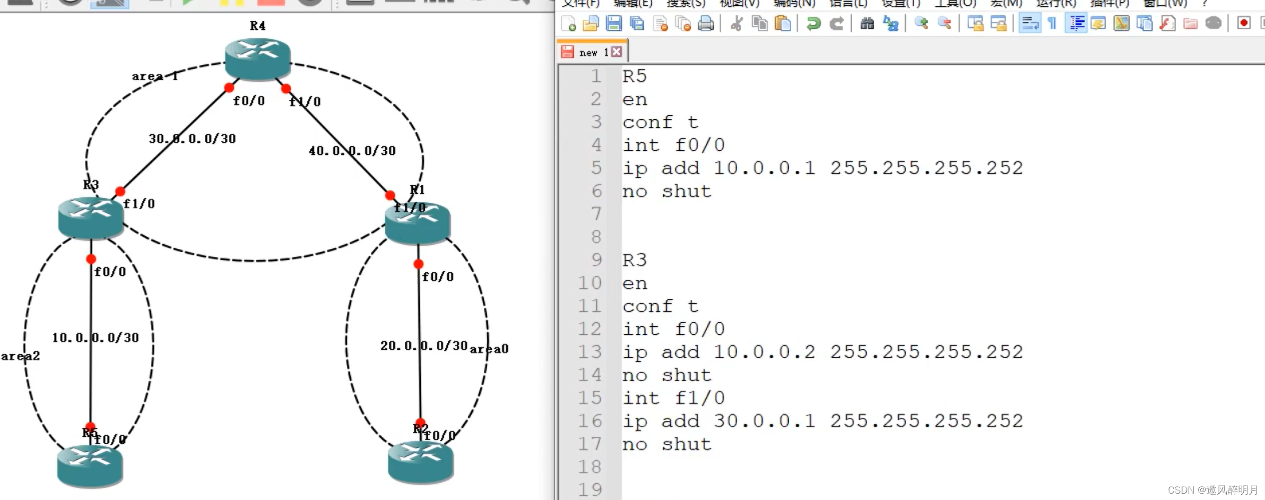Toggle word wrap in the toolbar
Viewport: 1265px width, 500px height.
tap(1030, 23)
